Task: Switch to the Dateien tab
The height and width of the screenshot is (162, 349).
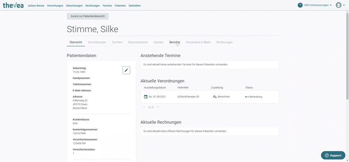Action: [x=158, y=42]
